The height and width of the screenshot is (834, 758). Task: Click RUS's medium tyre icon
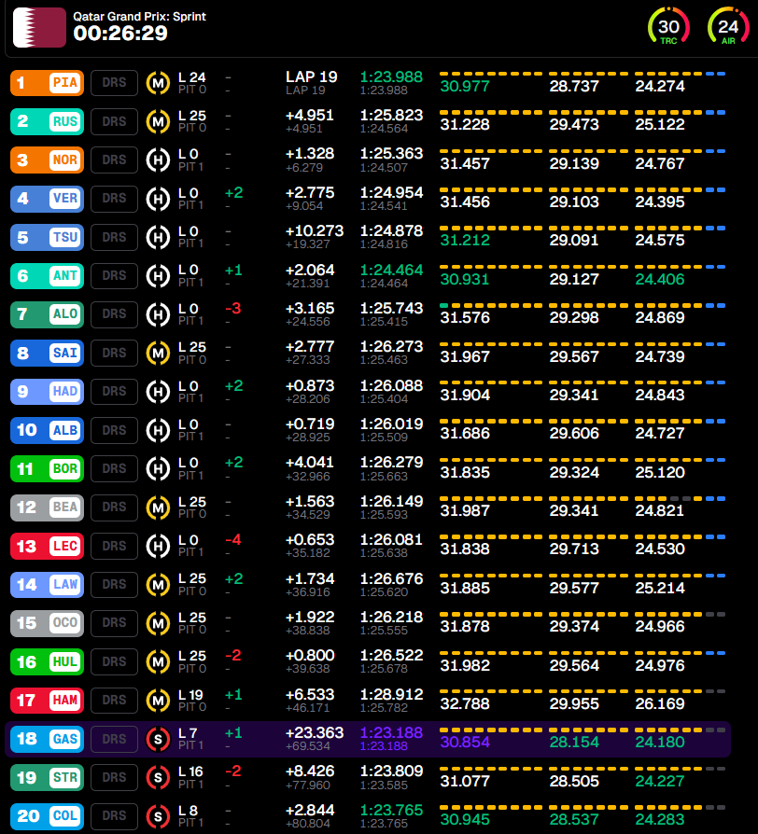click(158, 122)
